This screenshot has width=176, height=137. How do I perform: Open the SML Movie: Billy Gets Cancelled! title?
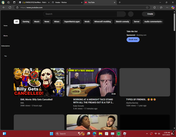(36, 100)
